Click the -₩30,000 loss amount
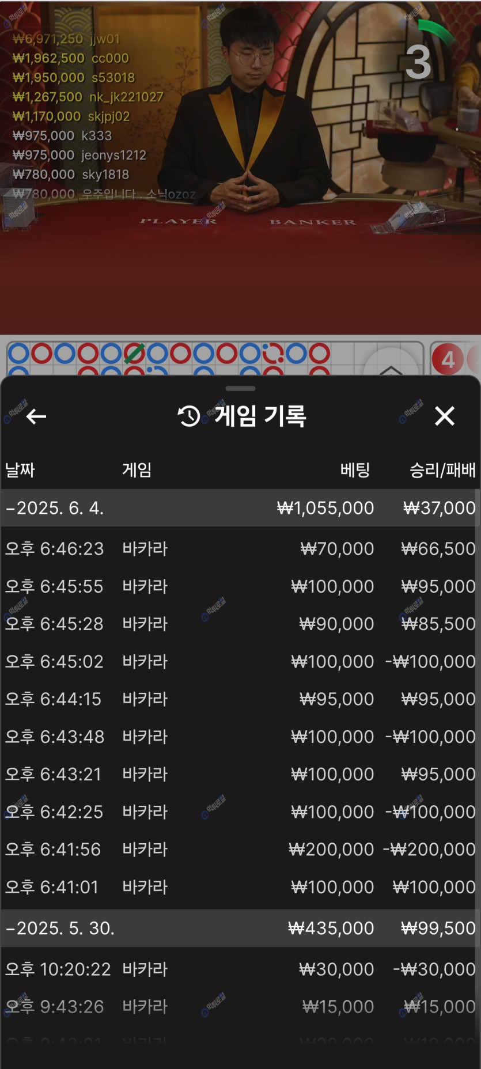The height and width of the screenshot is (1069, 481). (x=434, y=969)
